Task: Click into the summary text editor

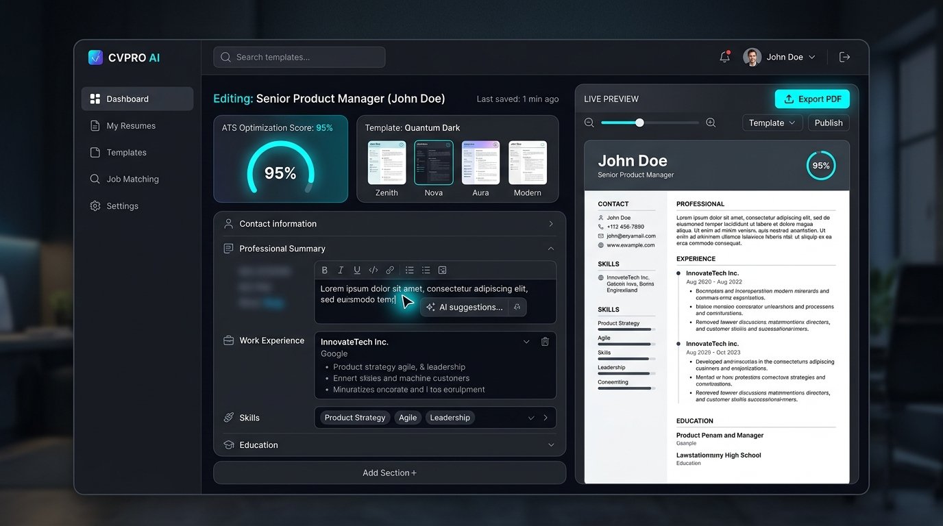Action: coord(435,301)
